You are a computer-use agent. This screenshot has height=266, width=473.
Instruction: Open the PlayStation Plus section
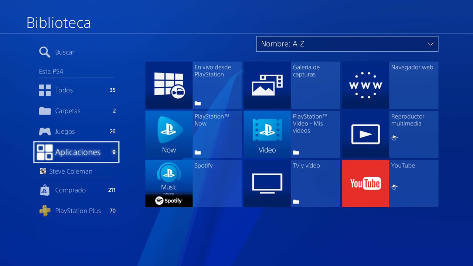[77, 211]
